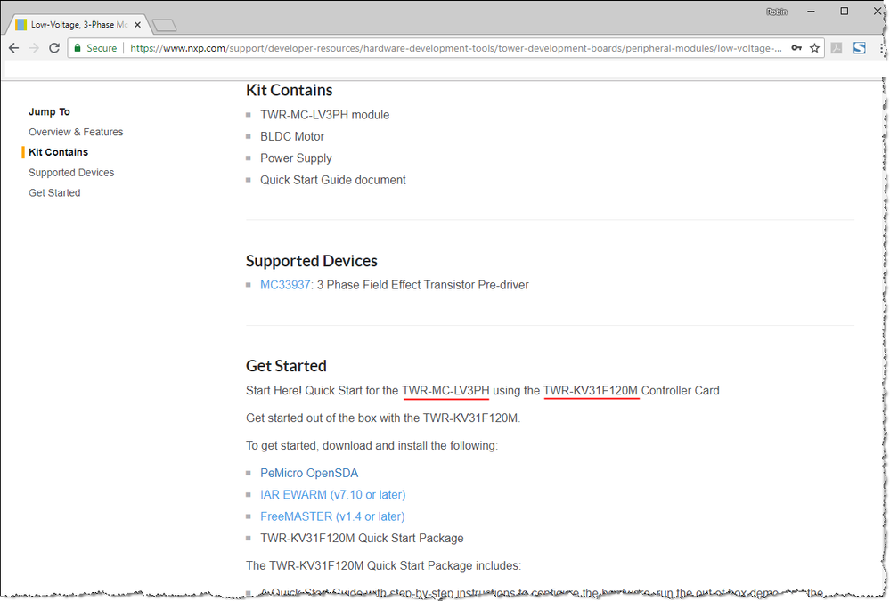The height and width of the screenshot is (601, 890).
Task: Open the MC33937 device link
Action: pyautogui.click(x=285, y=285)
